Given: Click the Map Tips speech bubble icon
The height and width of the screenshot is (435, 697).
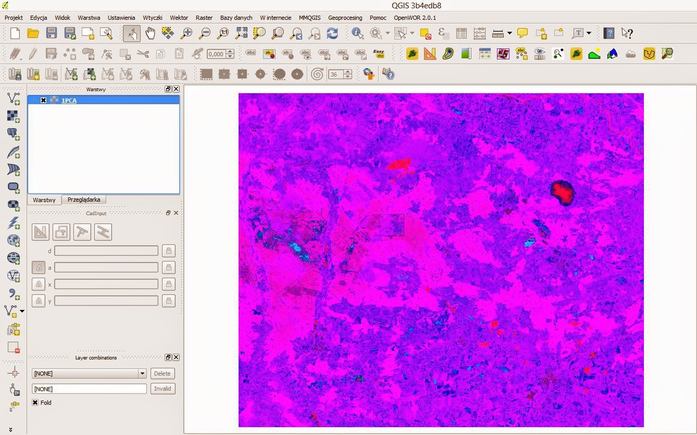Looking at the screenshot, I should [x=522, y=34].
